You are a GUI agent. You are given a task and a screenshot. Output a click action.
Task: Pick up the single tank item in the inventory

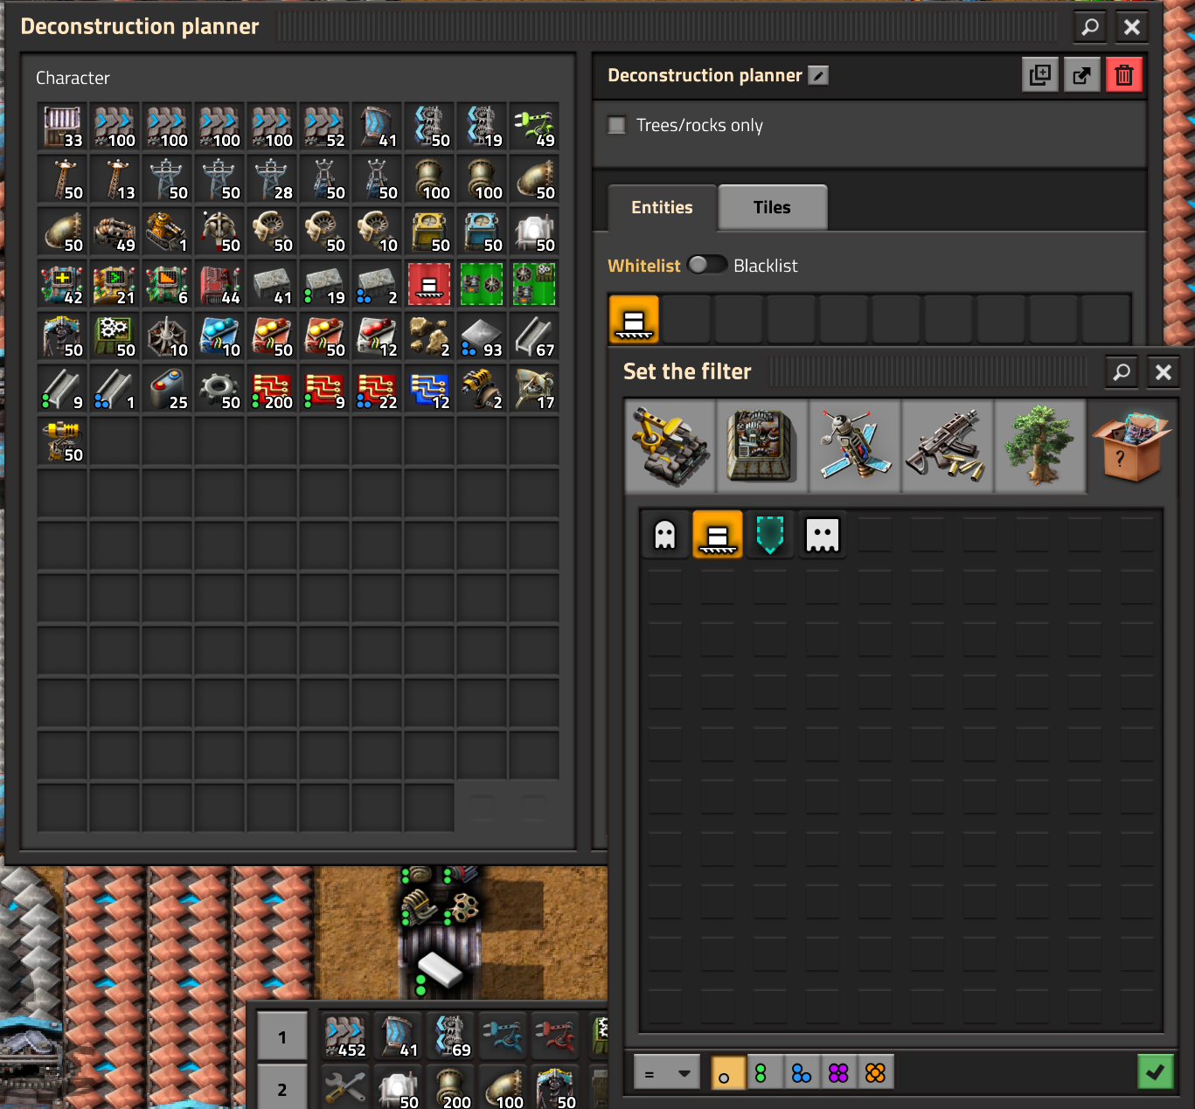(167, 232)
